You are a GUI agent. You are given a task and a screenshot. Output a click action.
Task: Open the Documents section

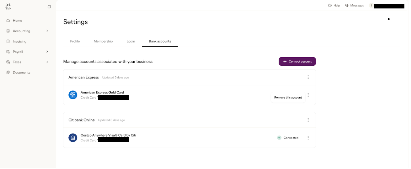click(x=21, y=72)
